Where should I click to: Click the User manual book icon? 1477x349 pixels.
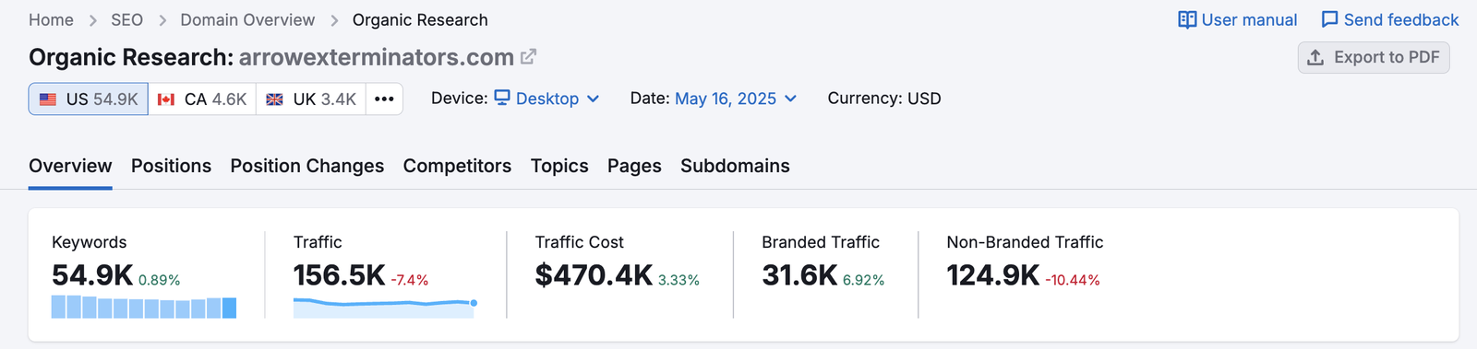pyautogui.click(x=1187, y=20)
